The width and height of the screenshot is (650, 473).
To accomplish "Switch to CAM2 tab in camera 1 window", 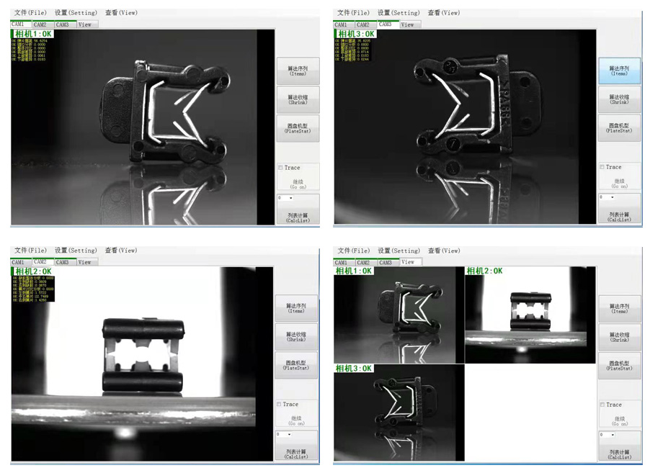I will click(40, 24).
